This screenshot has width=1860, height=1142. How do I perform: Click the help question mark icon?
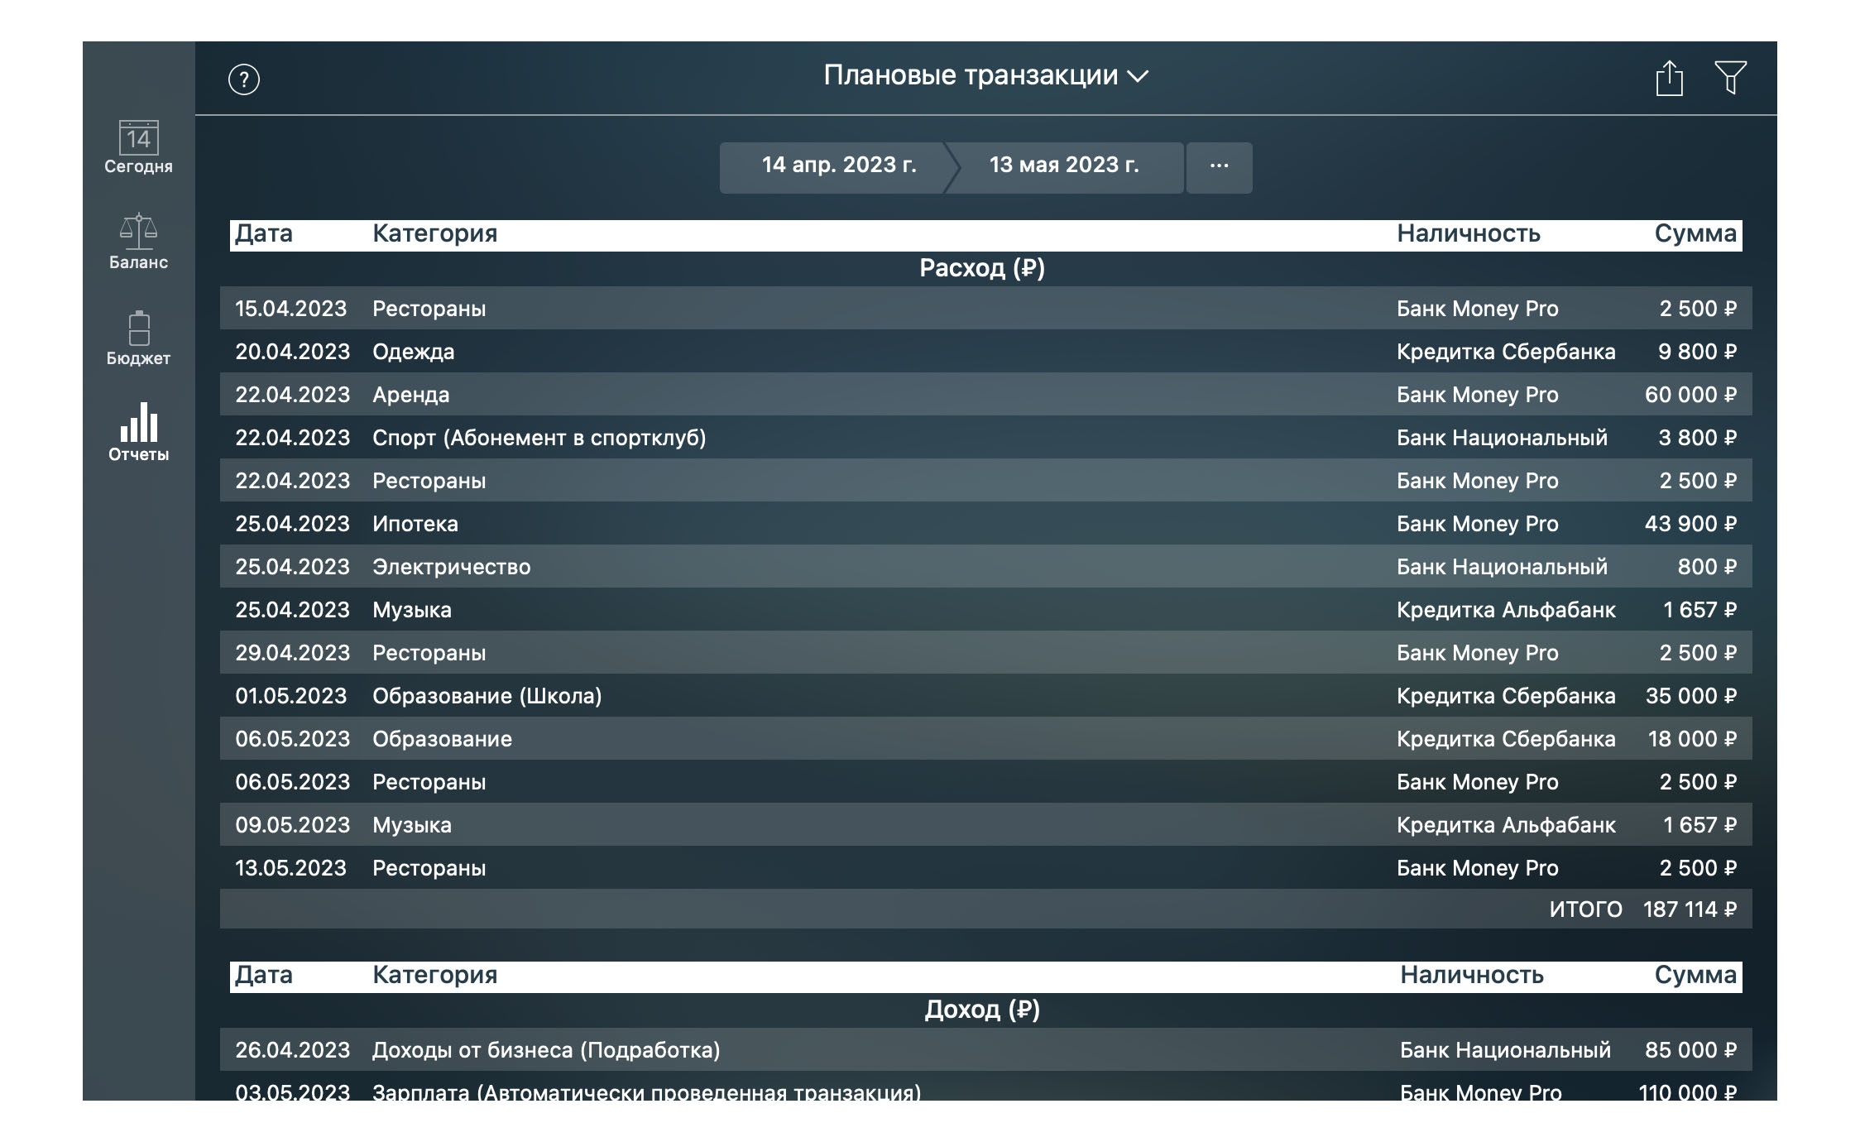coord(244,77)
